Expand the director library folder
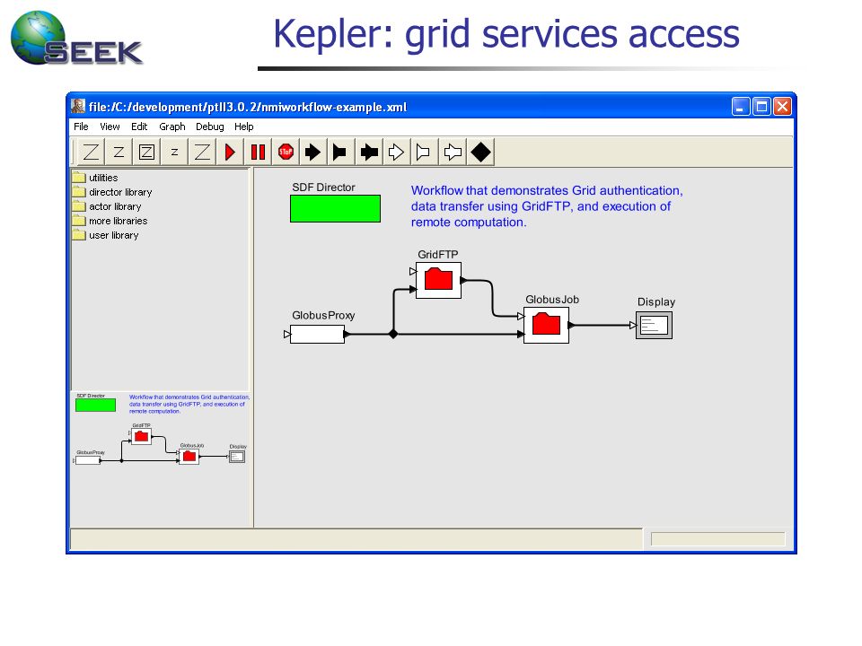The height and width of the screenshot is (646, 862). 112,192
